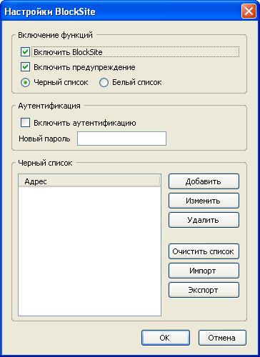Select the "Черный список" radio button
Image resolution: width=260 pixels, height=357 pixels.
(25, 83)
